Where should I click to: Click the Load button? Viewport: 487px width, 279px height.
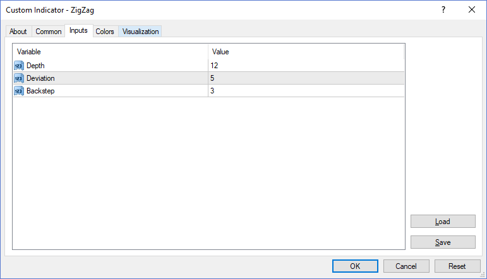[443, 222]
